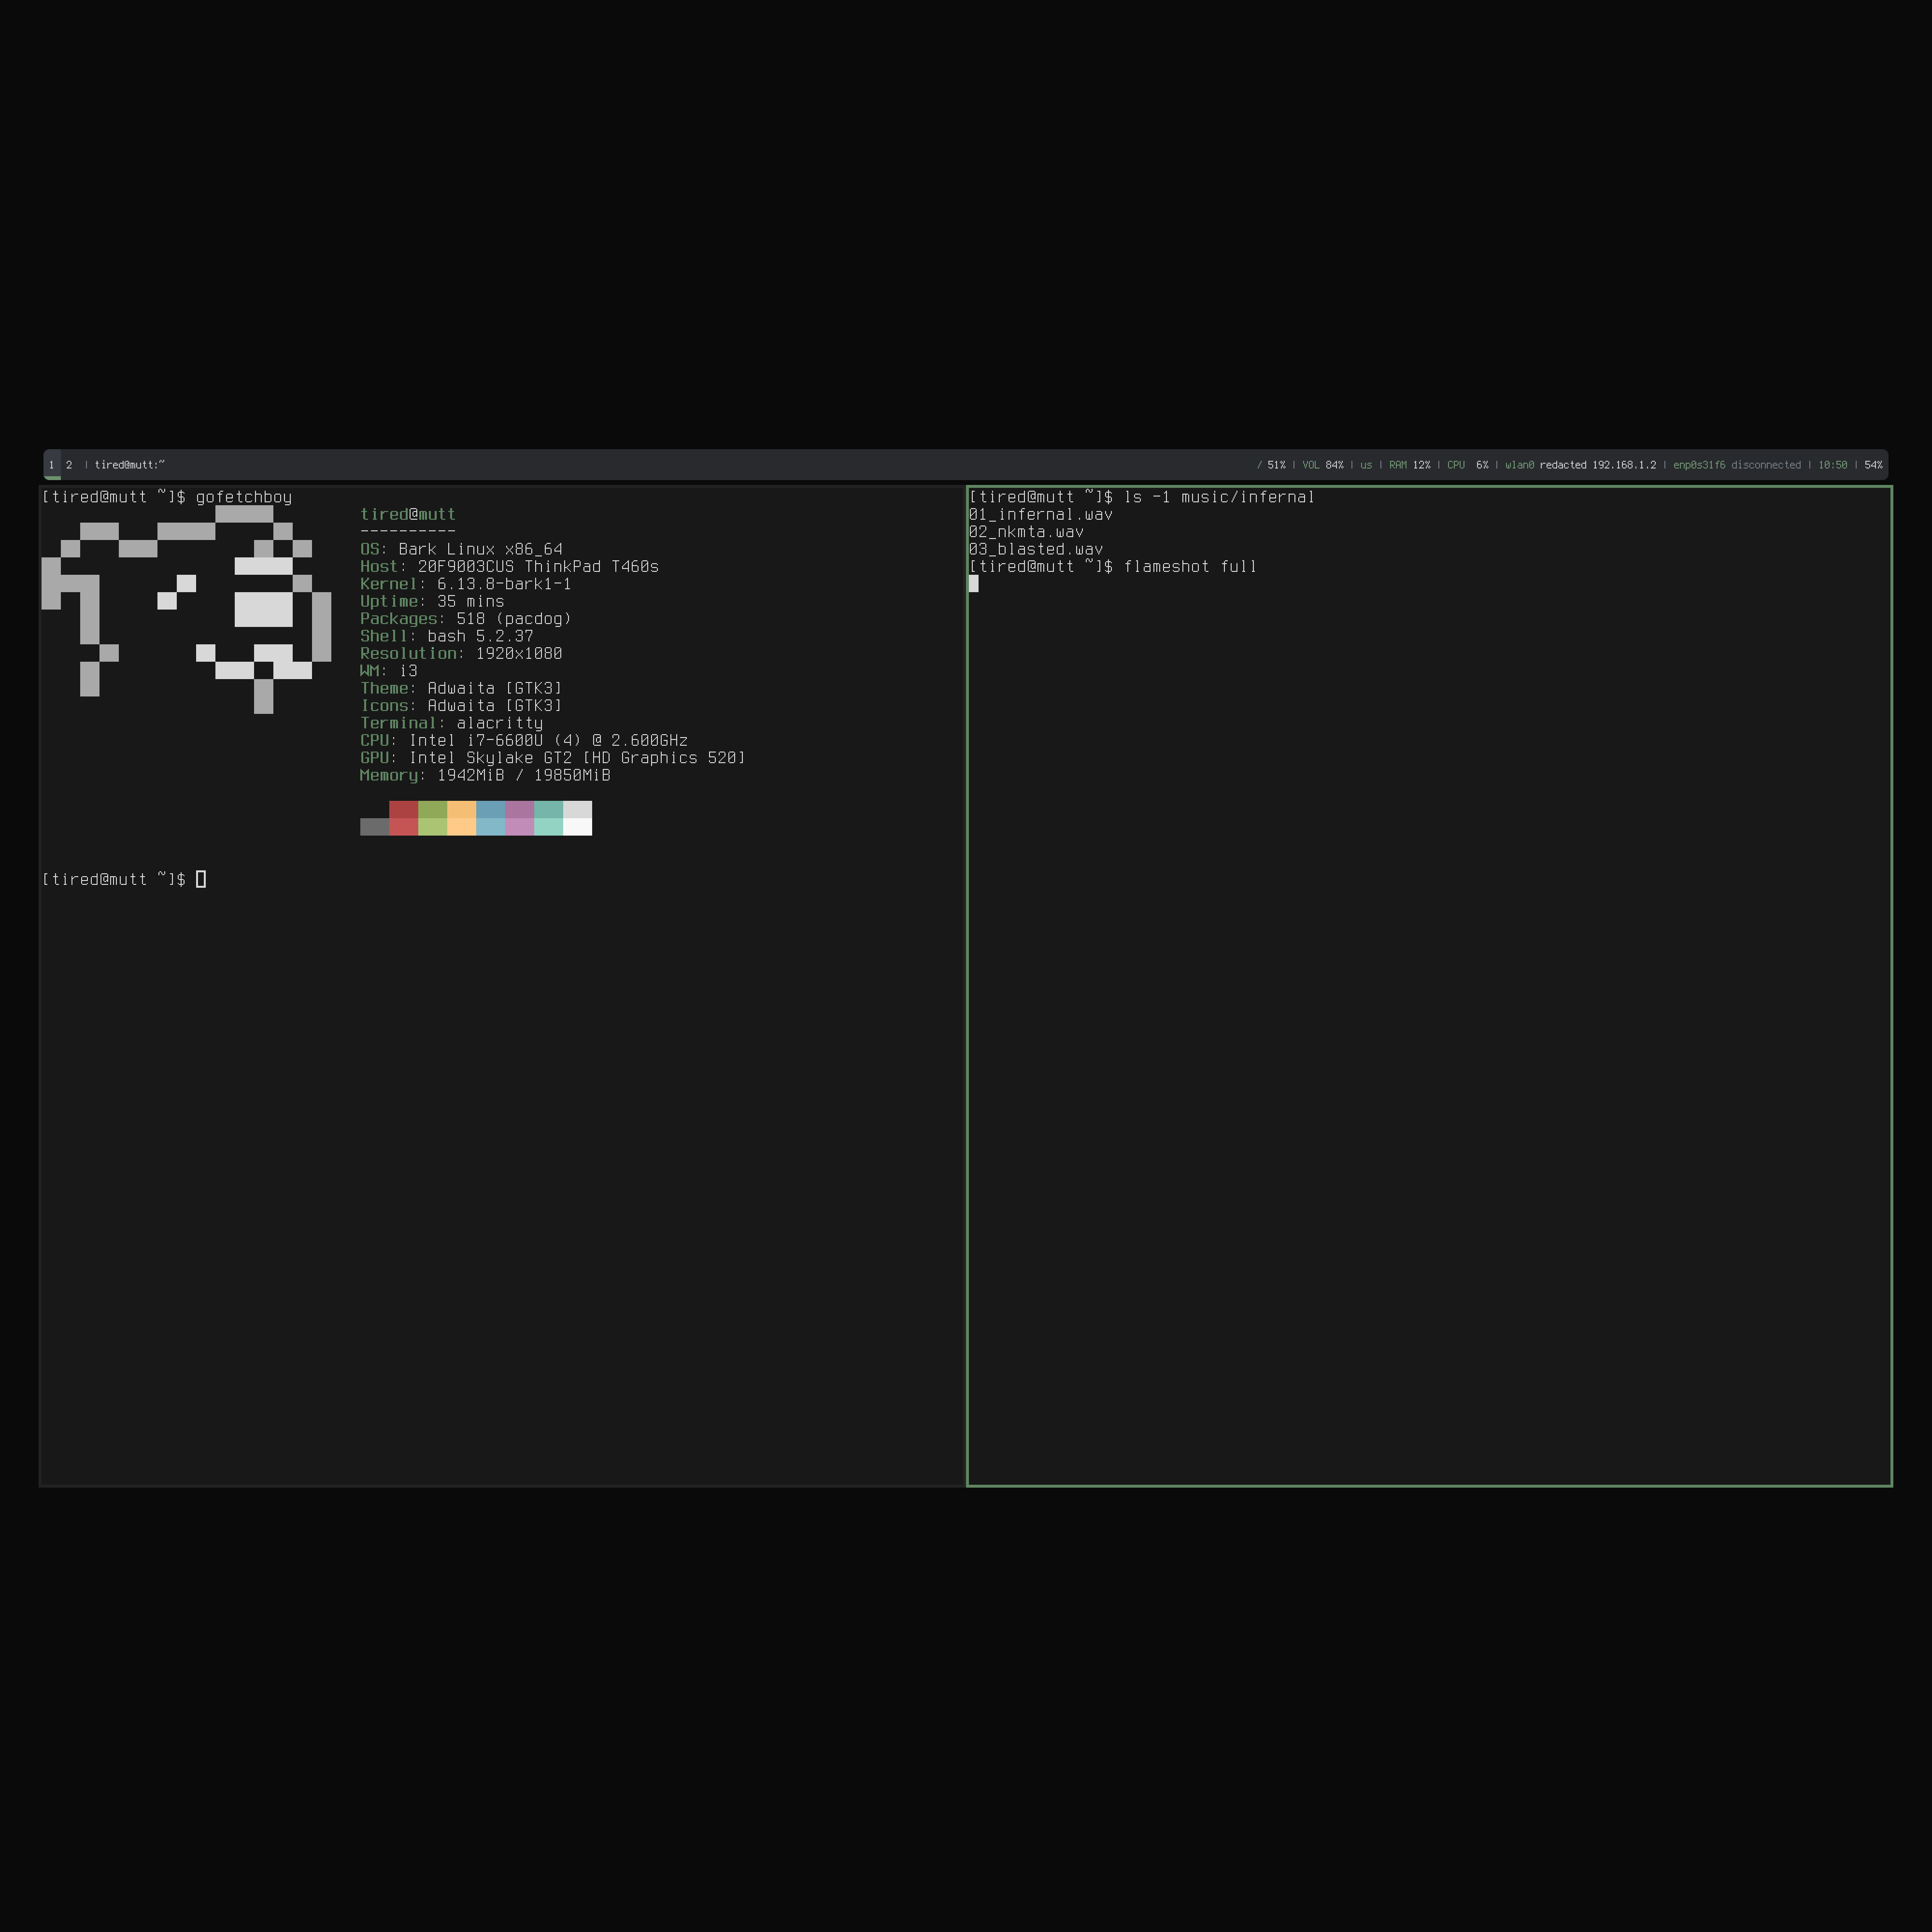Screen dimensions: 1932x1932
Task: Click the pixel-art dog logo in left terminal
Action: 186,609
